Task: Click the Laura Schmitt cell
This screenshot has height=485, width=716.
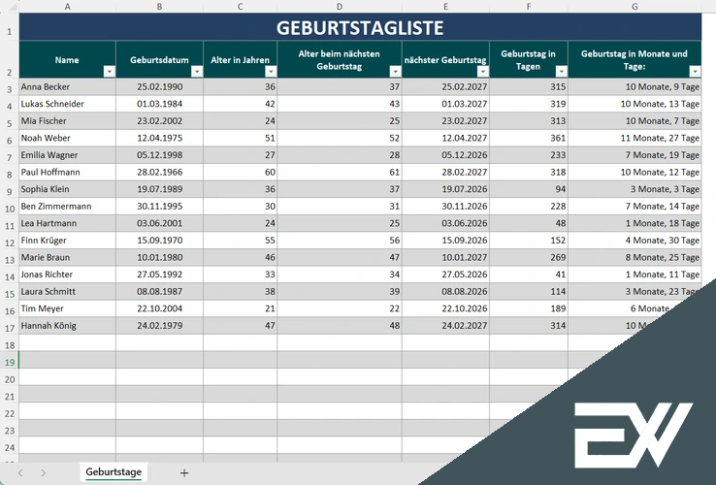Action: coord(68,291)
